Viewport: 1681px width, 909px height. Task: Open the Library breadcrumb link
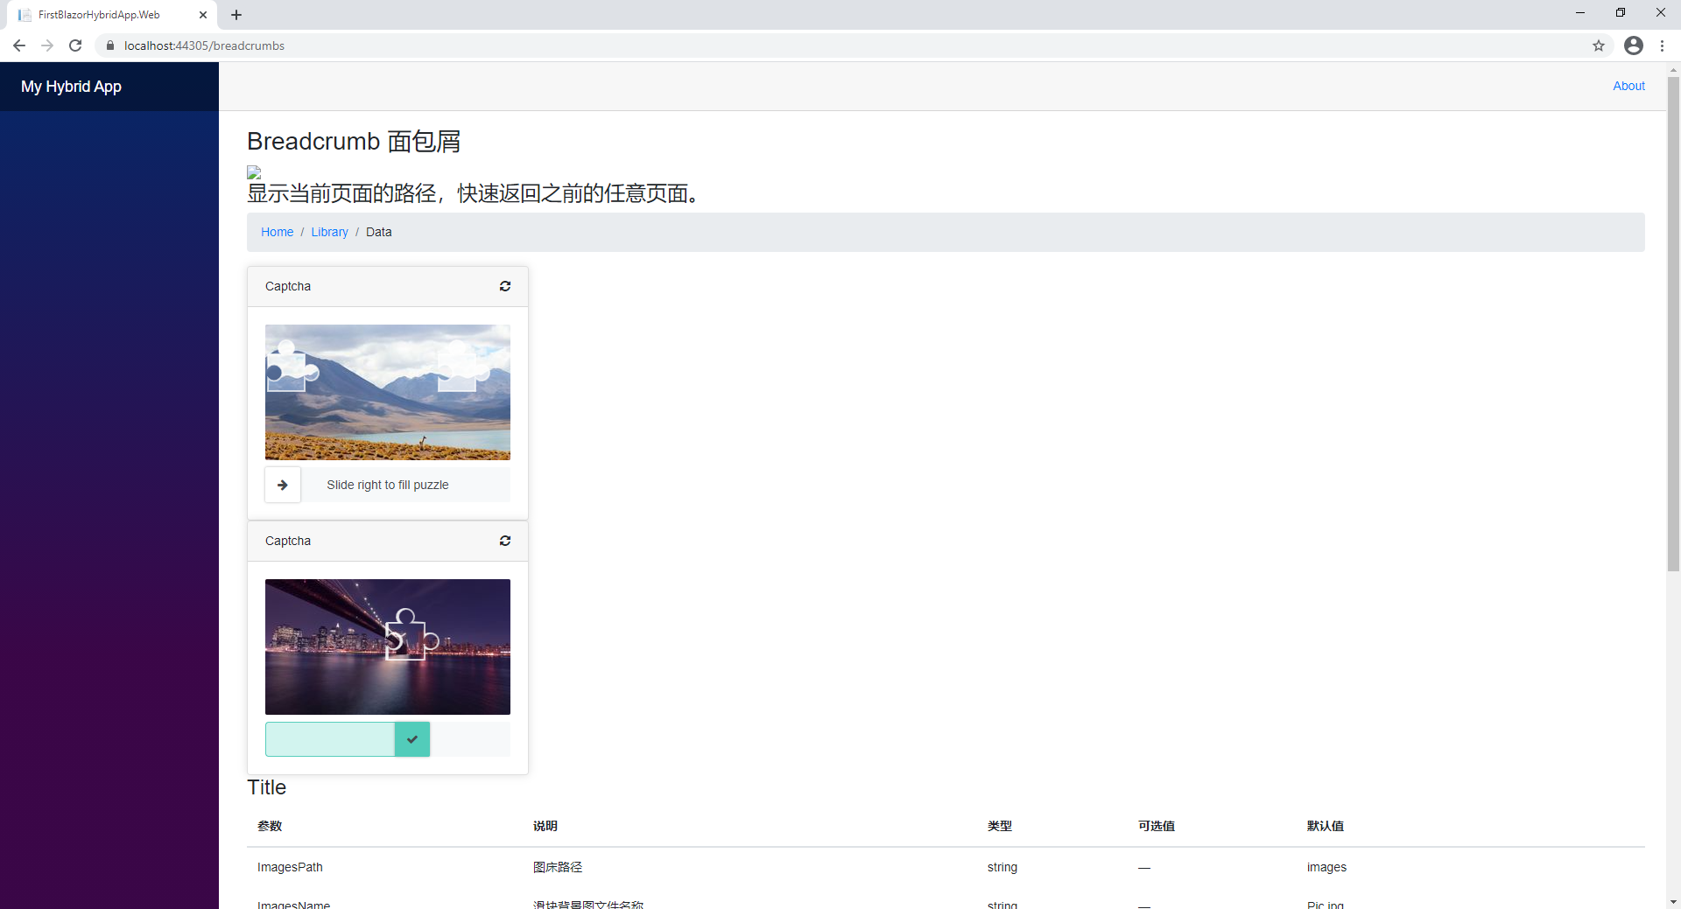pyautogui.click(x=329, y=232)
